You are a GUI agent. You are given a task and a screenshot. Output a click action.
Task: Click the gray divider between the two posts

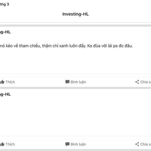click(75, 88)
